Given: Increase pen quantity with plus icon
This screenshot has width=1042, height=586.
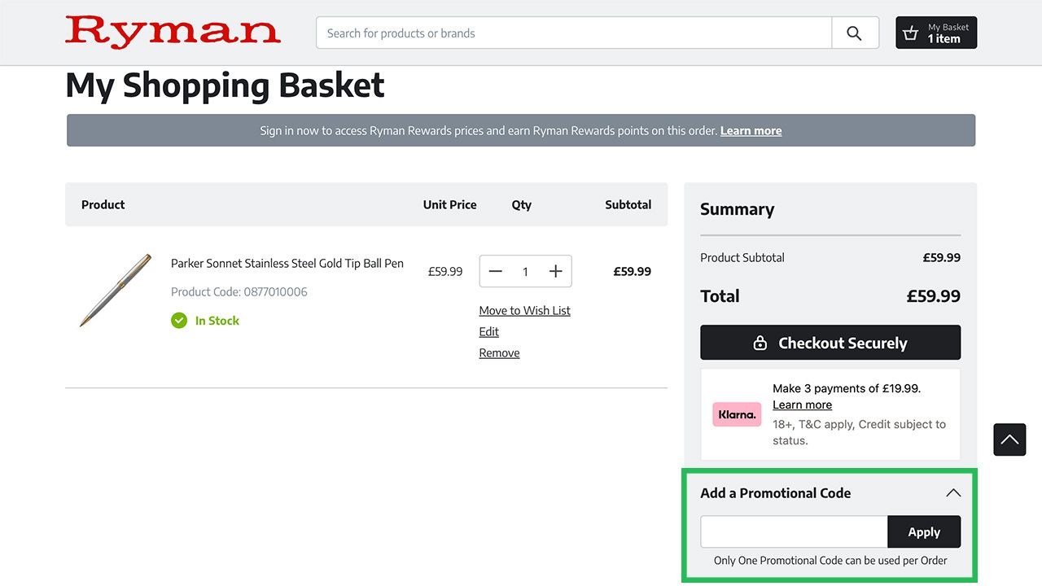Looking at the screenshot, I should pos(555,271).
